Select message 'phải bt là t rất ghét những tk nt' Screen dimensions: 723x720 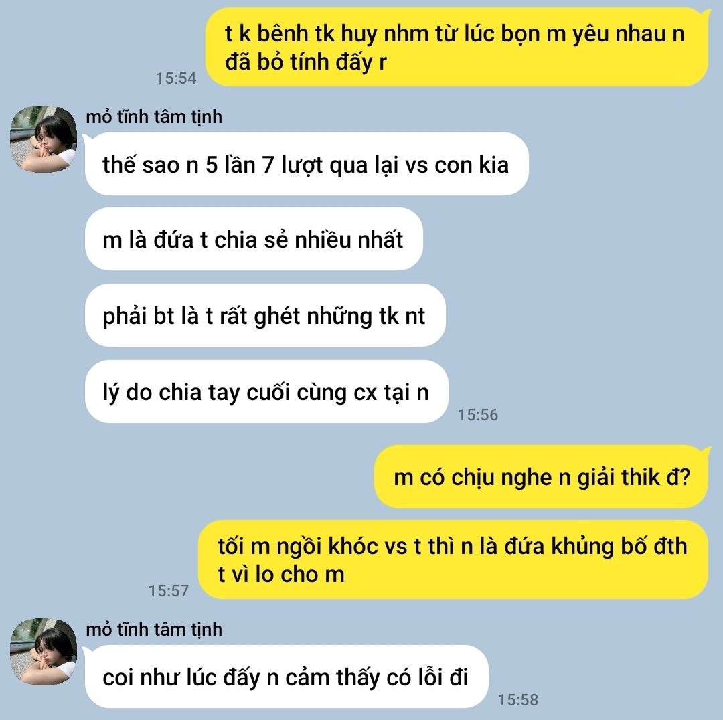[265, 315]
